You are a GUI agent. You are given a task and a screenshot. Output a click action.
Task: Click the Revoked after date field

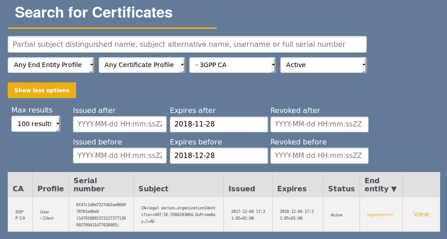319,124
